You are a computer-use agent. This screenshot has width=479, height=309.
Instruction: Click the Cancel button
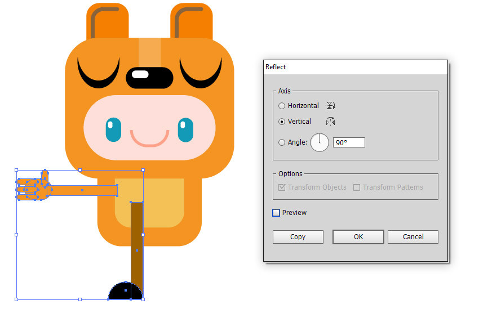point(413,237)
